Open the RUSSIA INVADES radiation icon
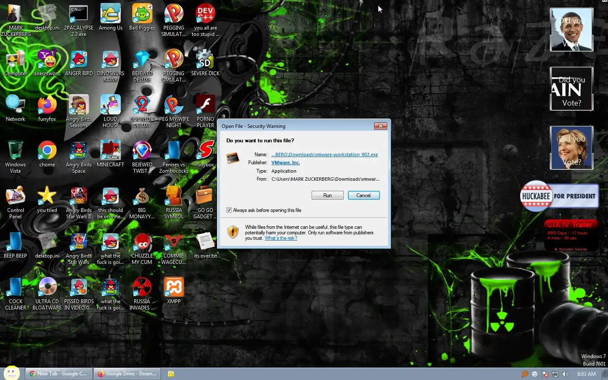The height and width of the screenshot is (380, 608). [142, 293]
